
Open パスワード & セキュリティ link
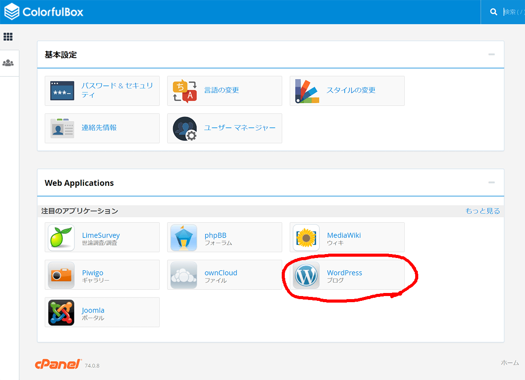tap(117, 90)
